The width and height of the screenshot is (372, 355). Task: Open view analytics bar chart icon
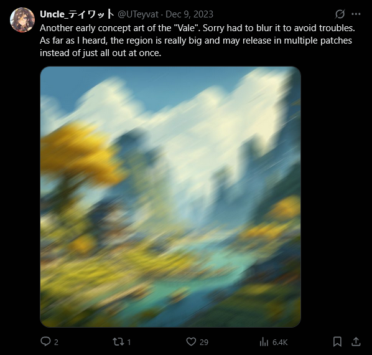click(264, 342)
